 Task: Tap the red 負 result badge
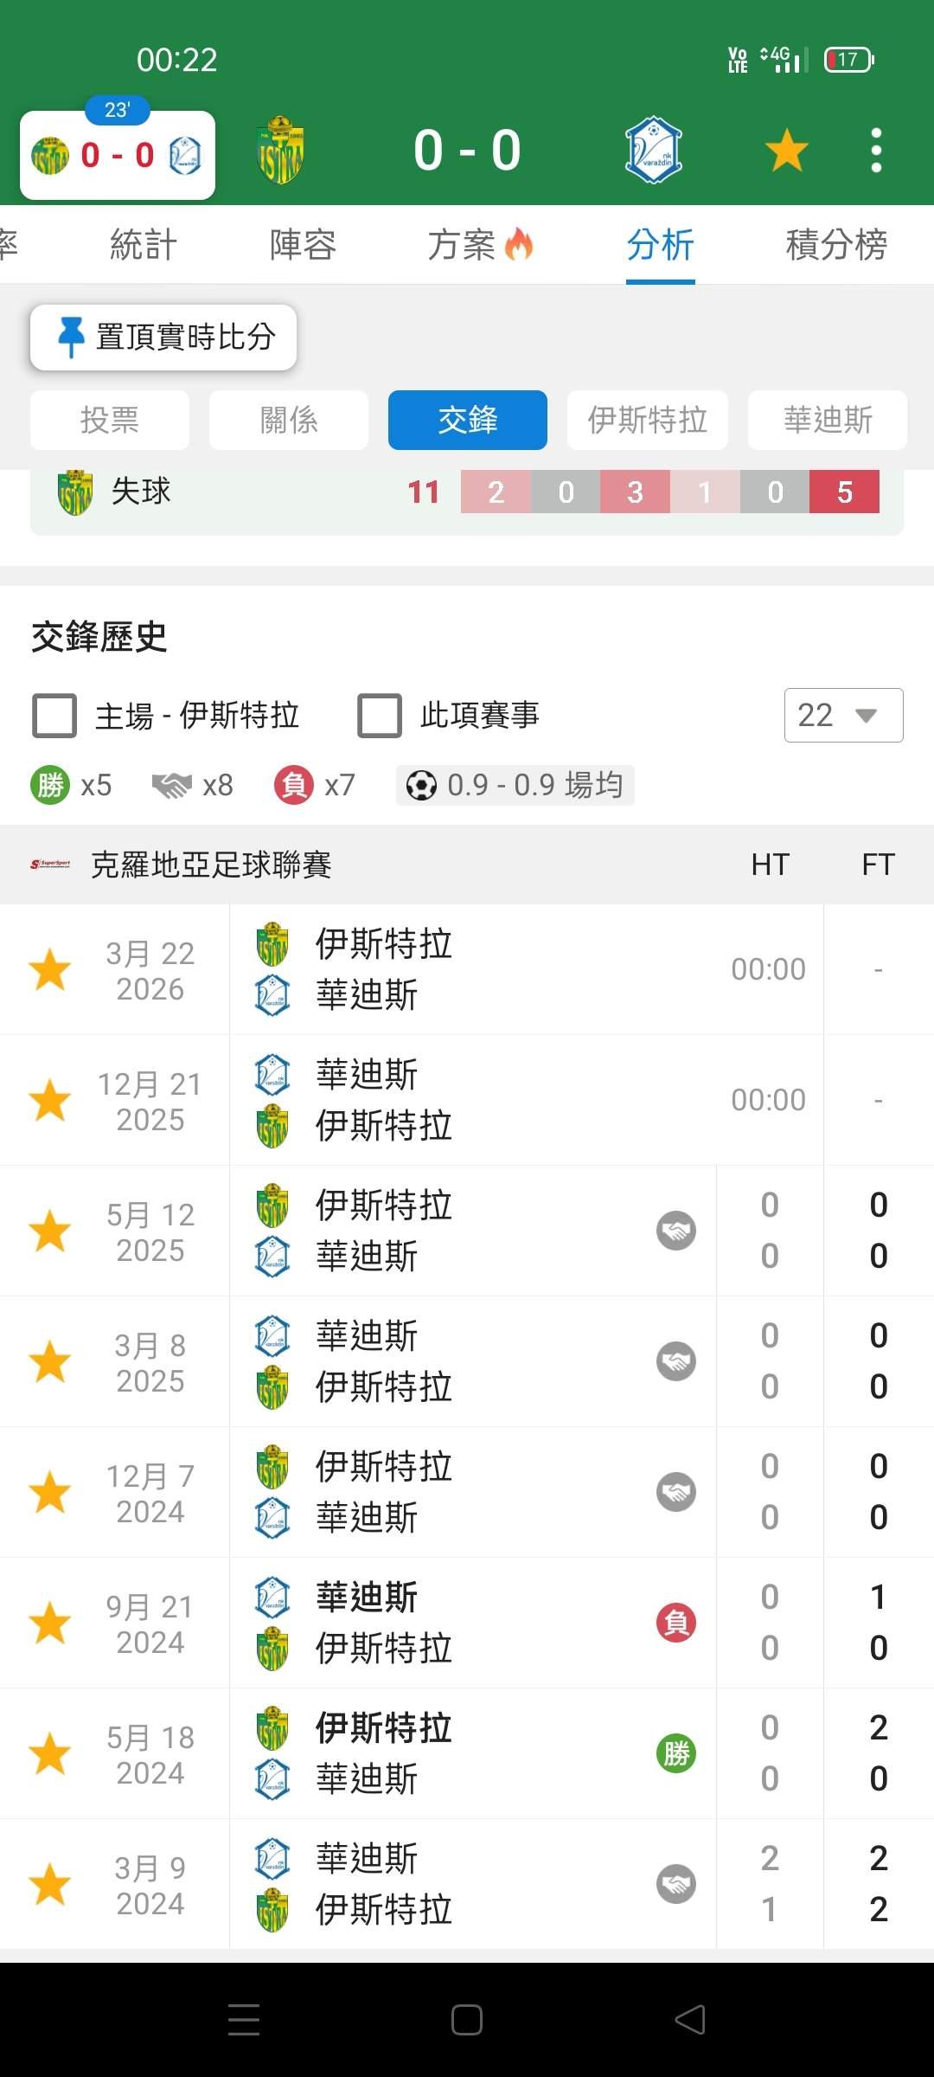click(676, 1623)
